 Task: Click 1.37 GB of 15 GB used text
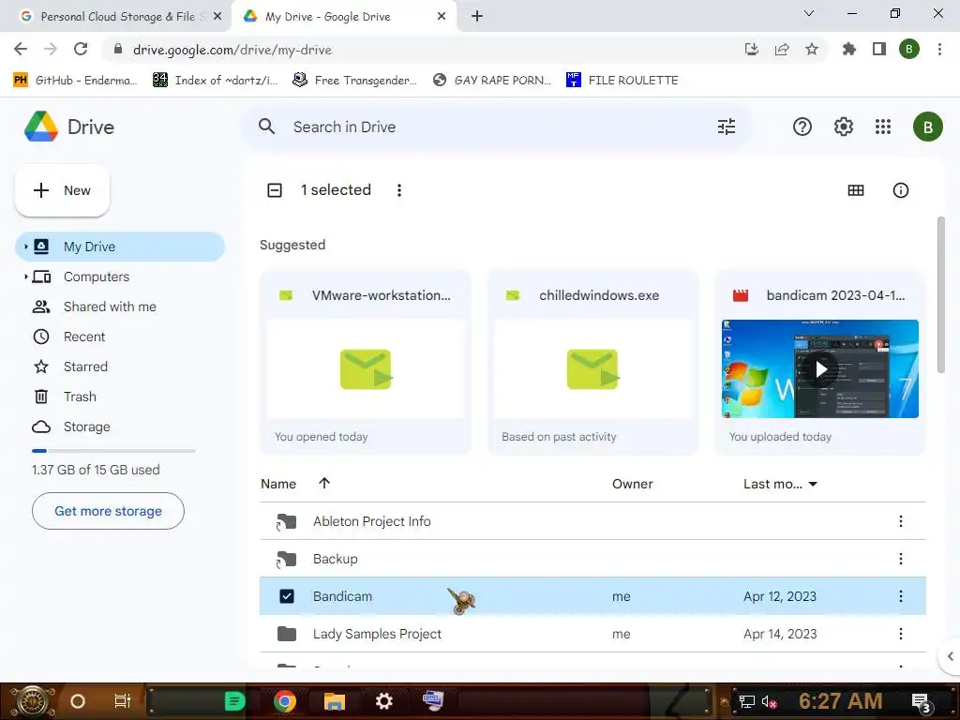(x=96, y=470)
